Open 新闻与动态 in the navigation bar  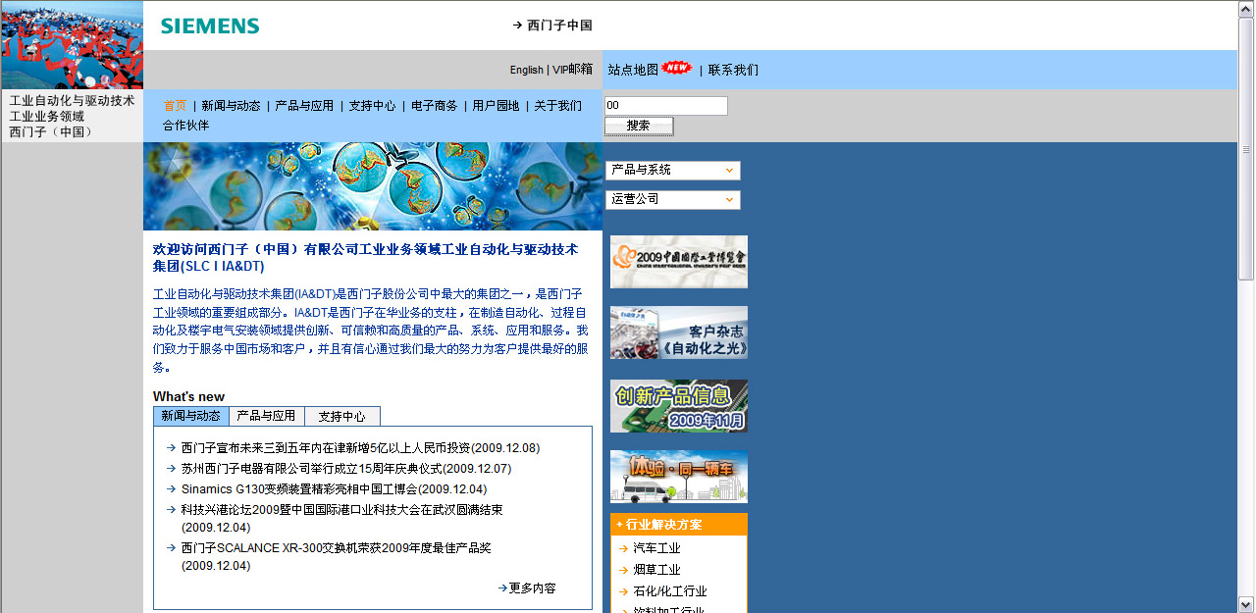[231, 106]
